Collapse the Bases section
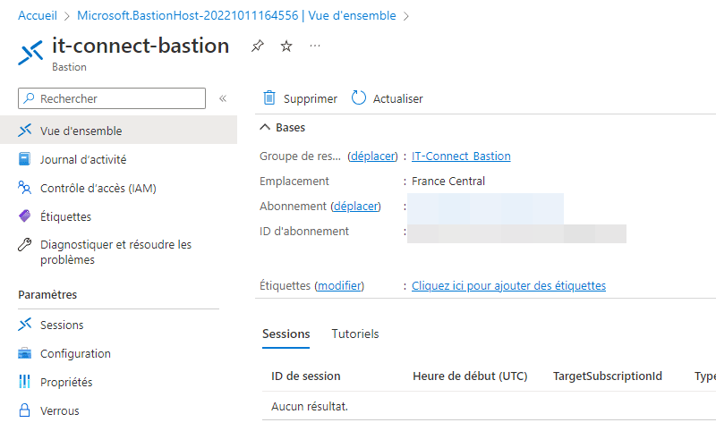The width and height of the screenshot is (716, 431). [266, 128]
